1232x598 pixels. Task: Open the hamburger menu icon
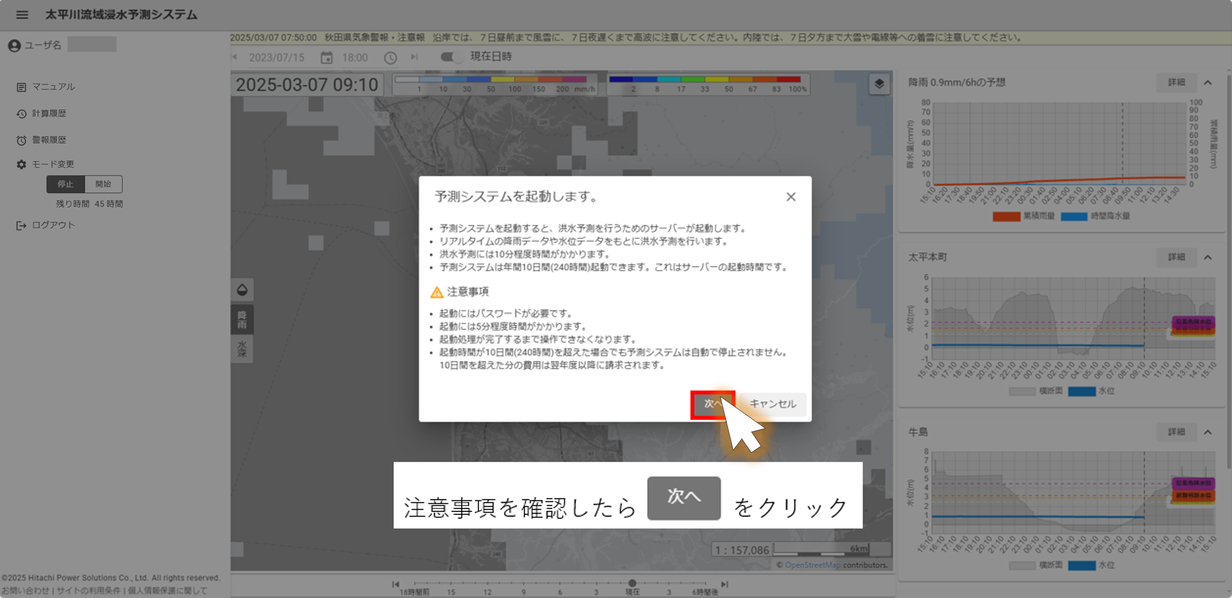[22, 15]
